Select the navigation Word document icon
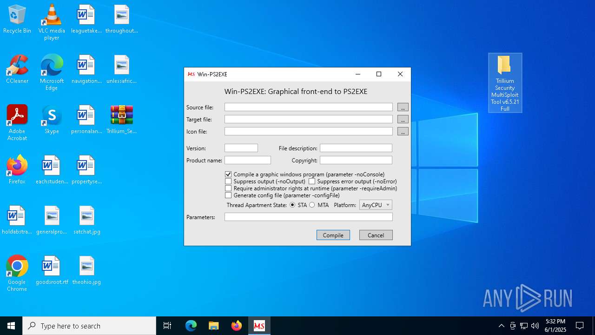 pyautogui.click(x=86, y=70)
